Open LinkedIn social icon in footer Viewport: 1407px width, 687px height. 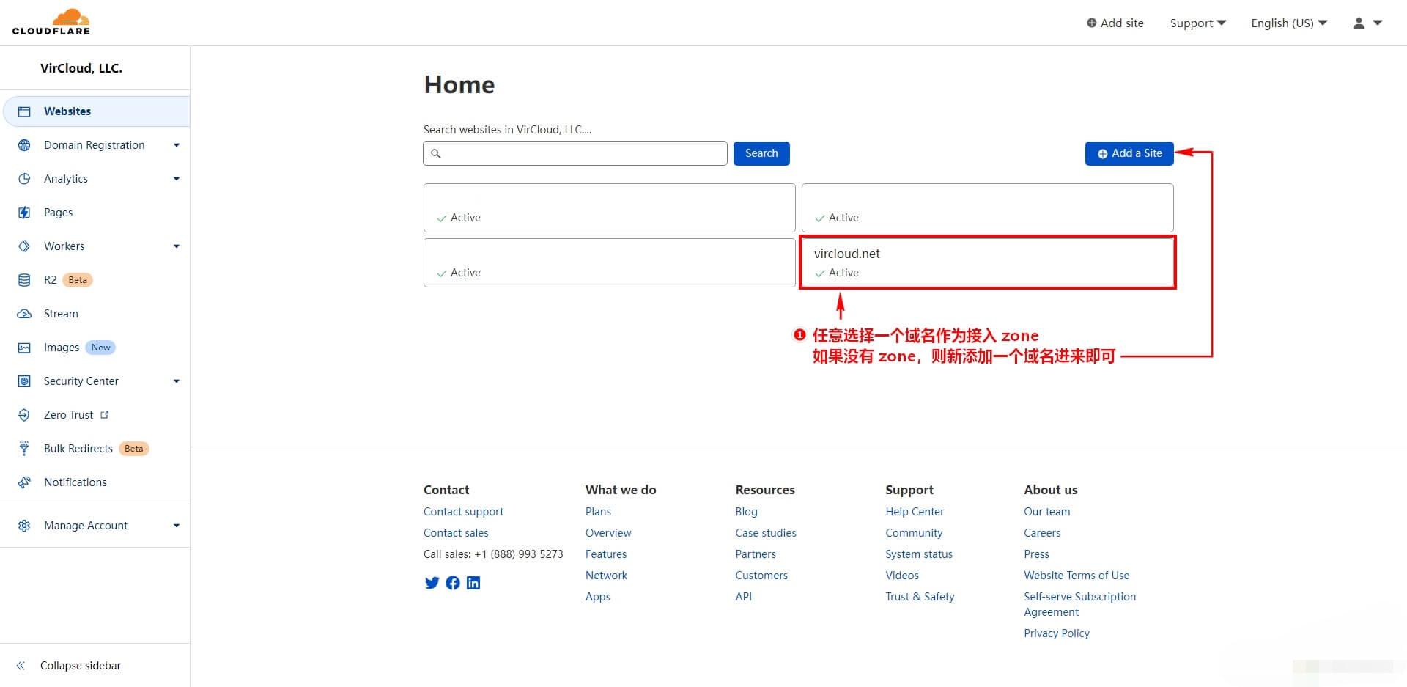[473, 583]
